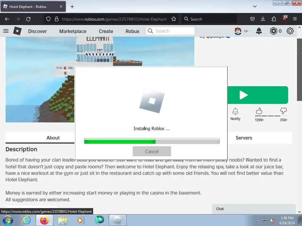The height and width of the screenshot is (226, 302).
Task: Click the taskbar clock showing 1:56 PM
Action: click(287, 218)
